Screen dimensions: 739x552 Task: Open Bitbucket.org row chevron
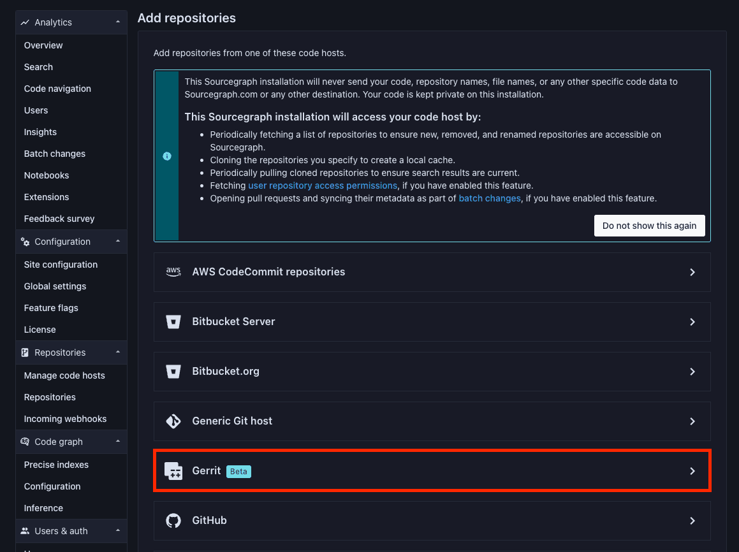[692, 372]
